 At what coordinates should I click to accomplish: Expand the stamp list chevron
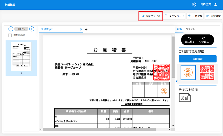tap(177, 81)
